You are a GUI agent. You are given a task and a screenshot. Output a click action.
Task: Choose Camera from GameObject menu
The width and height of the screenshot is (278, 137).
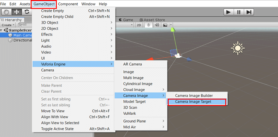(74, 70)
